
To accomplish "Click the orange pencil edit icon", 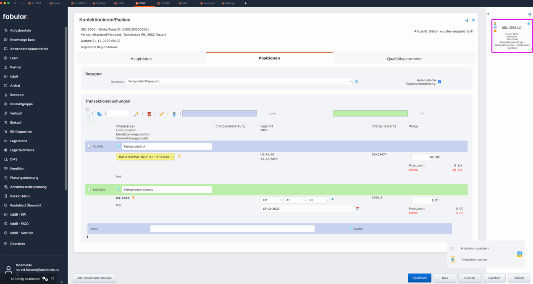I will point(161,114).
